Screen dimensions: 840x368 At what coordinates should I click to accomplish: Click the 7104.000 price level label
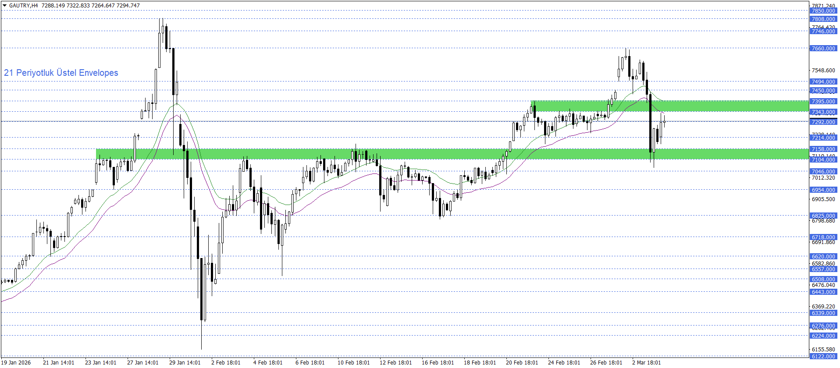(823, 160)
